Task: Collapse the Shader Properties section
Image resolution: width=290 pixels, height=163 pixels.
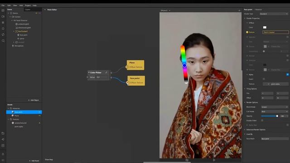Action: (x=245, y=19)
